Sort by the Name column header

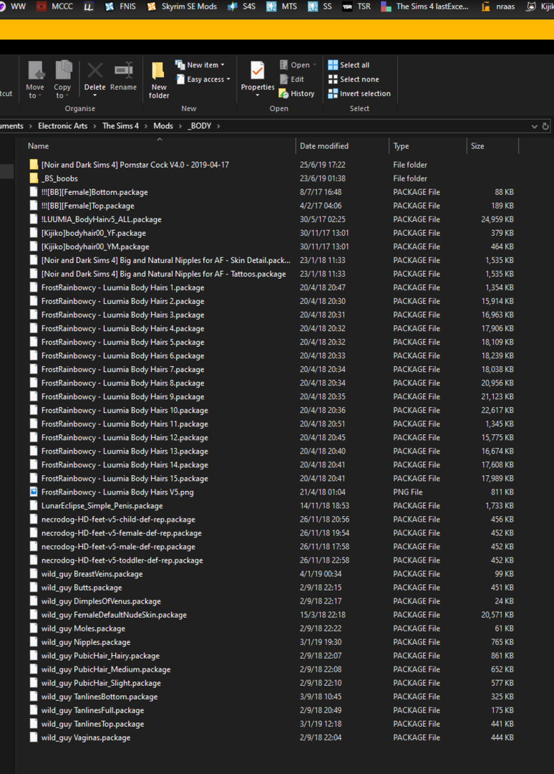tap(39, 146)
